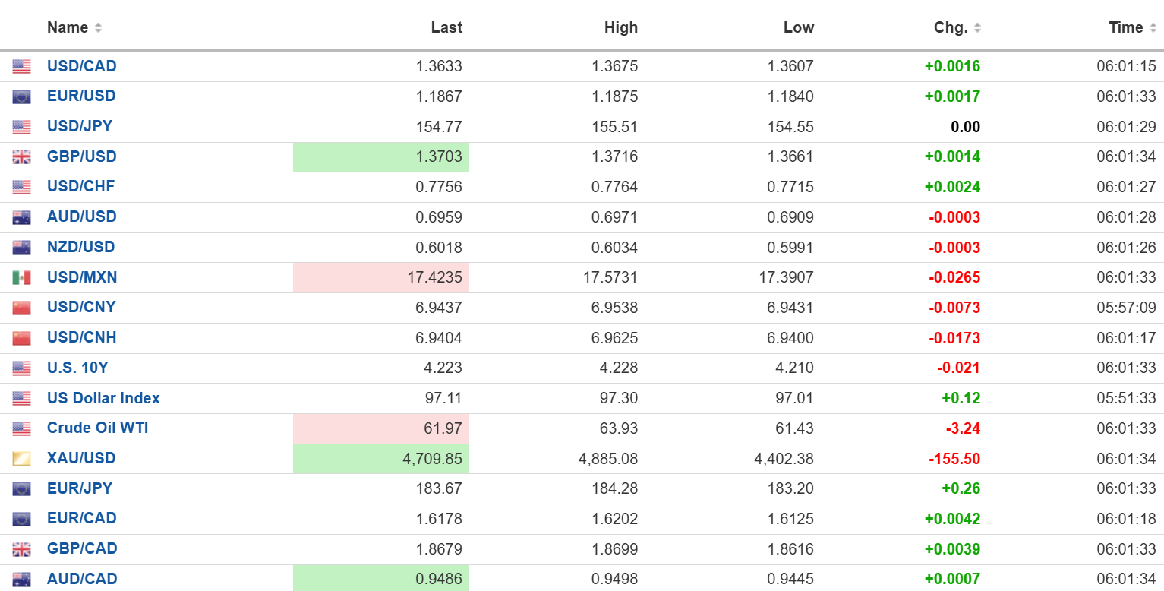
Task: Open the EUR/JPY pair link
Action: [x=80, y=488]
